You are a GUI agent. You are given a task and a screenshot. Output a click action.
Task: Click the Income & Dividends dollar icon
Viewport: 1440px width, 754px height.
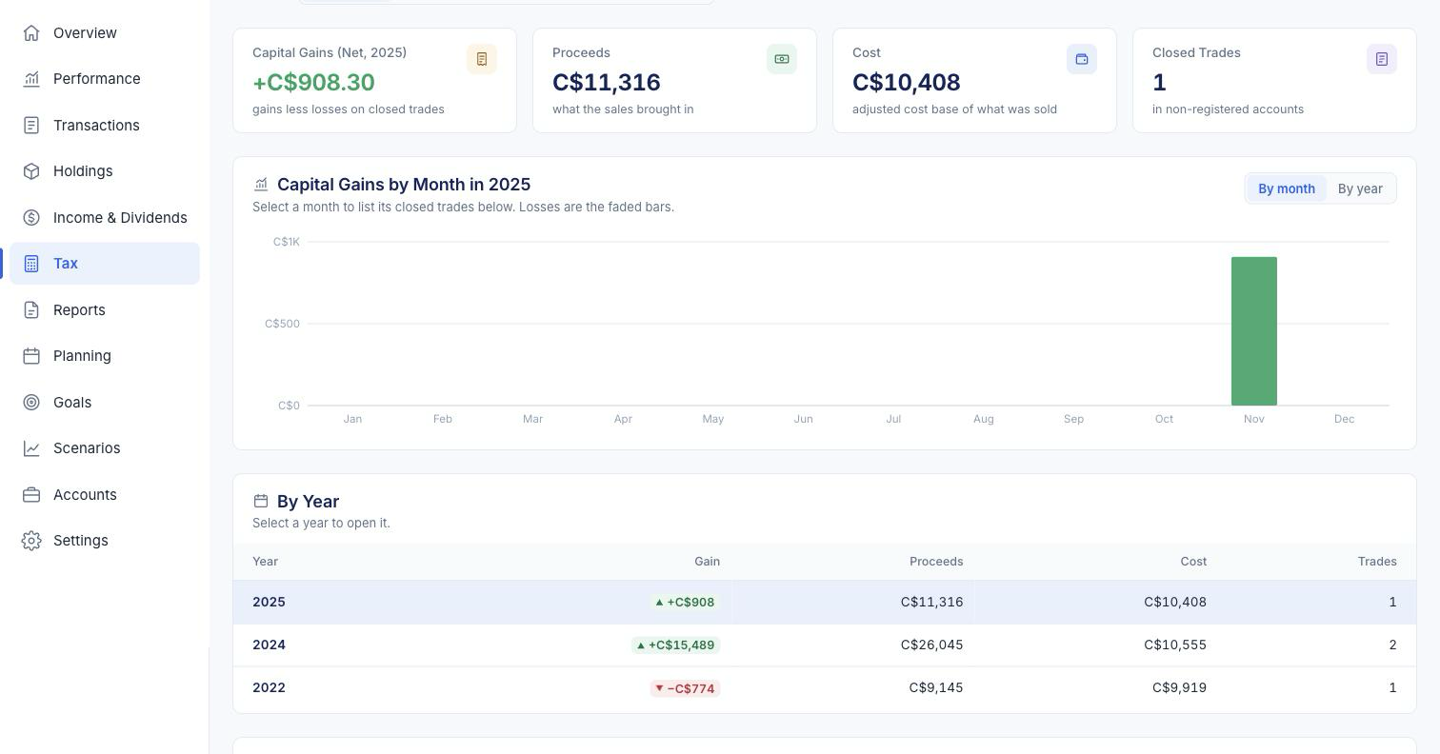31,218
